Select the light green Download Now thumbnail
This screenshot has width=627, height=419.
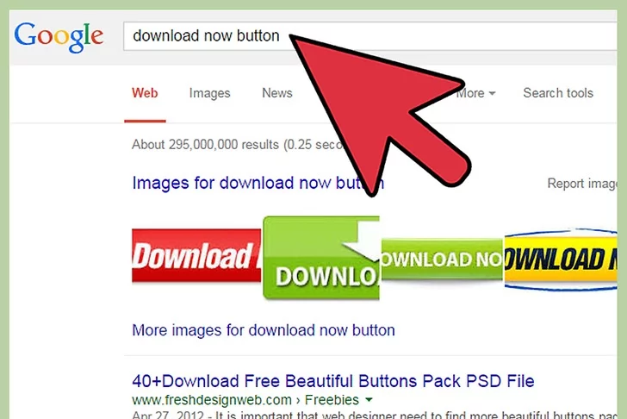441,260
